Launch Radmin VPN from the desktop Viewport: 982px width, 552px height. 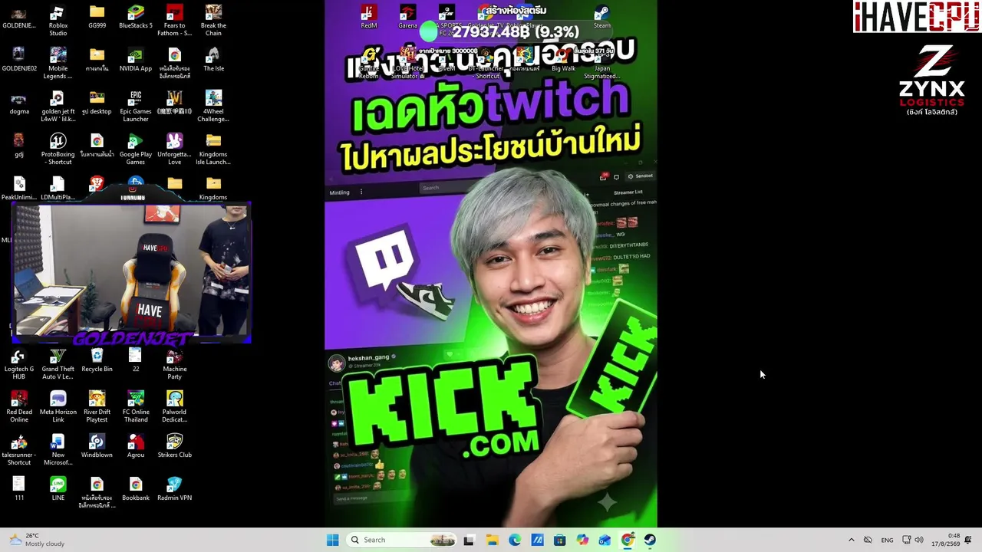[x=174, y=489]
